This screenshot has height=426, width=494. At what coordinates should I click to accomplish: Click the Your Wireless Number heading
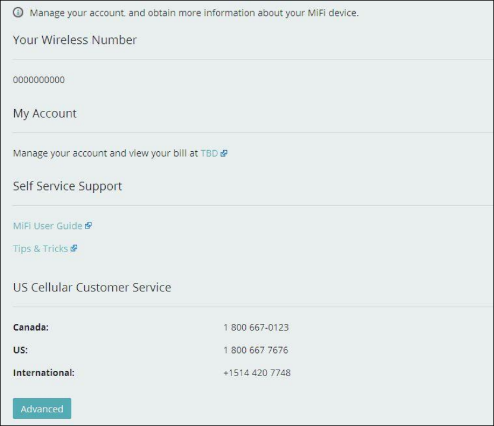(75, 40)
